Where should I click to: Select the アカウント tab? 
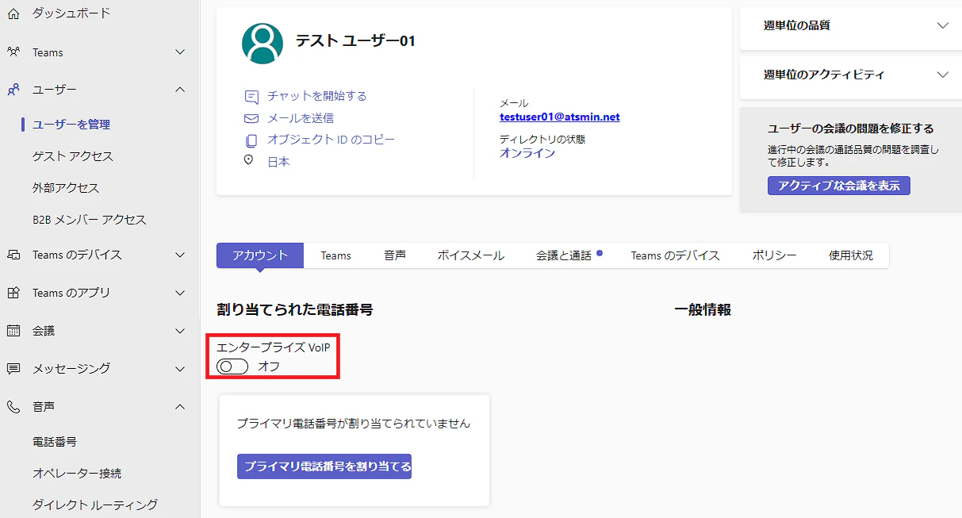260,255
